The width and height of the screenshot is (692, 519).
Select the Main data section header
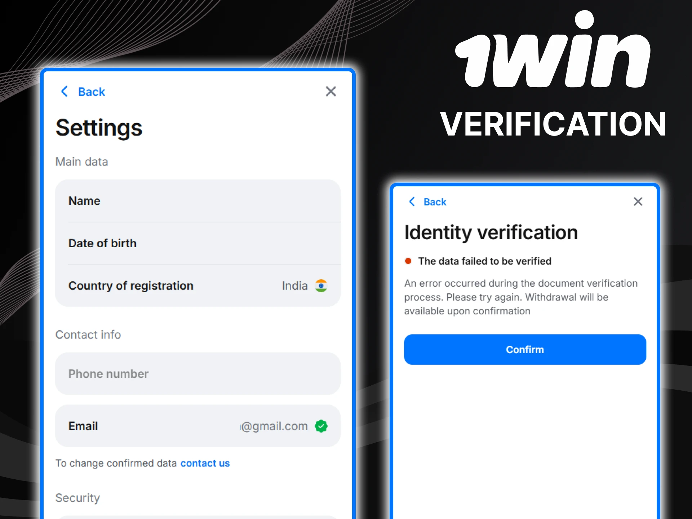coord(81,161)
